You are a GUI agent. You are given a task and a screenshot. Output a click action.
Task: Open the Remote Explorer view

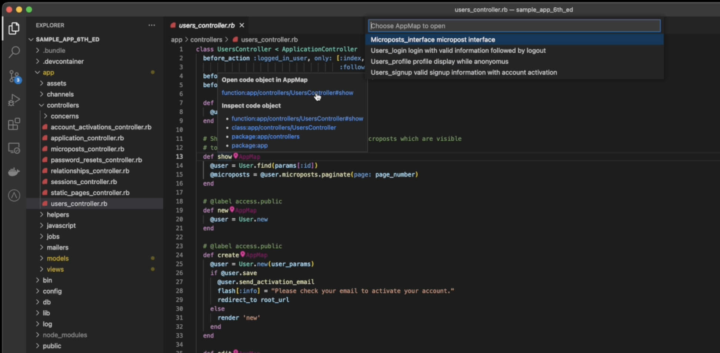click(x=14, y=148)
